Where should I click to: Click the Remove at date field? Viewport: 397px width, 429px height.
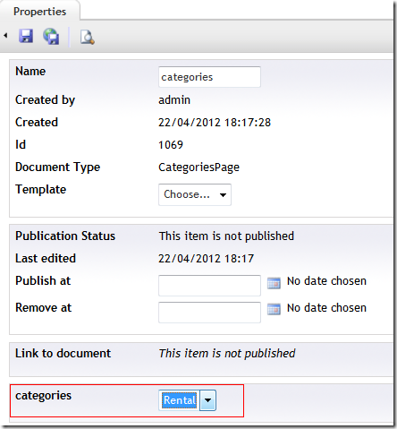click(x=209, y=313)
